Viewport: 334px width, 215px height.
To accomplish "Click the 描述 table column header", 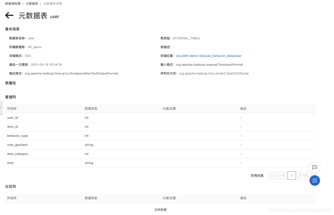I will click(x=243, y=108).
